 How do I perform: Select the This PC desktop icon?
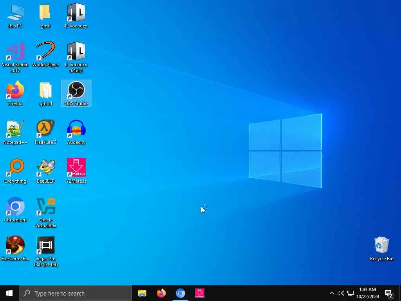pyautogui.click(x=15, y=16)
